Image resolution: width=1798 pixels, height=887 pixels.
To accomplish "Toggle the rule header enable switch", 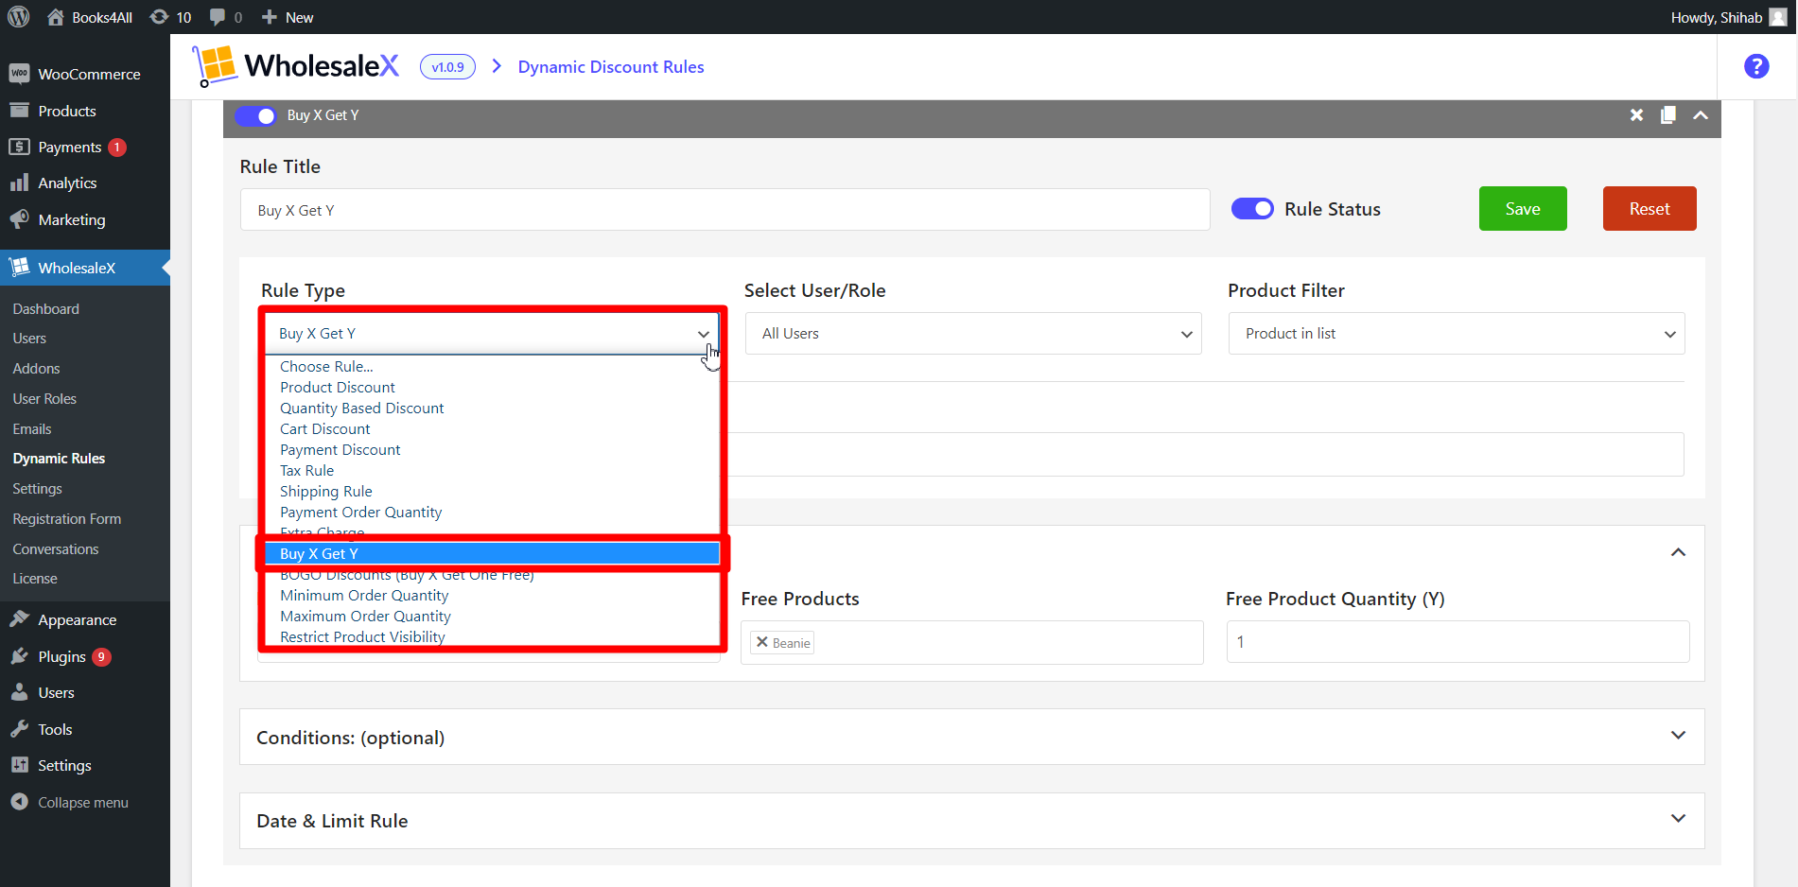I will tap(255, 115).
